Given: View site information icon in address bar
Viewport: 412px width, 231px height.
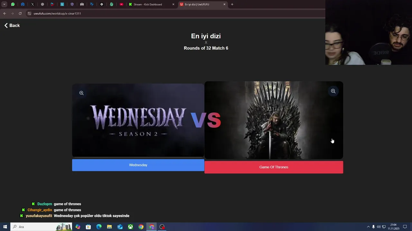Looking at the screenshot, I should click(x=29, y=13).
